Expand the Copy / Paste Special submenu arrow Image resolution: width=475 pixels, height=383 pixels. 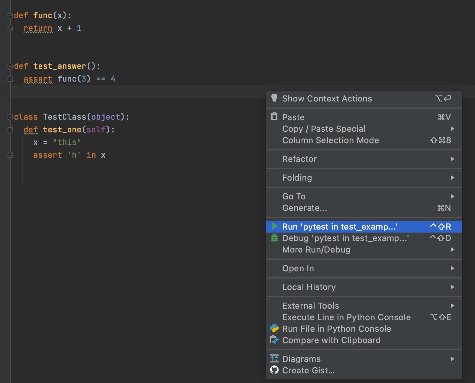coord(452,129)
